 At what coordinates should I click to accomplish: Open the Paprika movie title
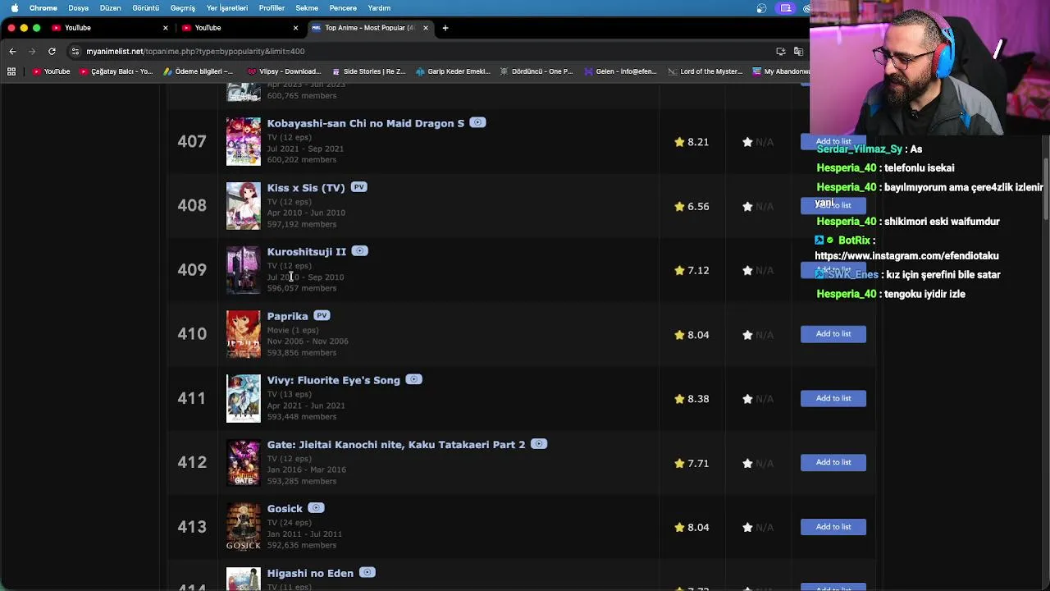[x=287, y=316]
